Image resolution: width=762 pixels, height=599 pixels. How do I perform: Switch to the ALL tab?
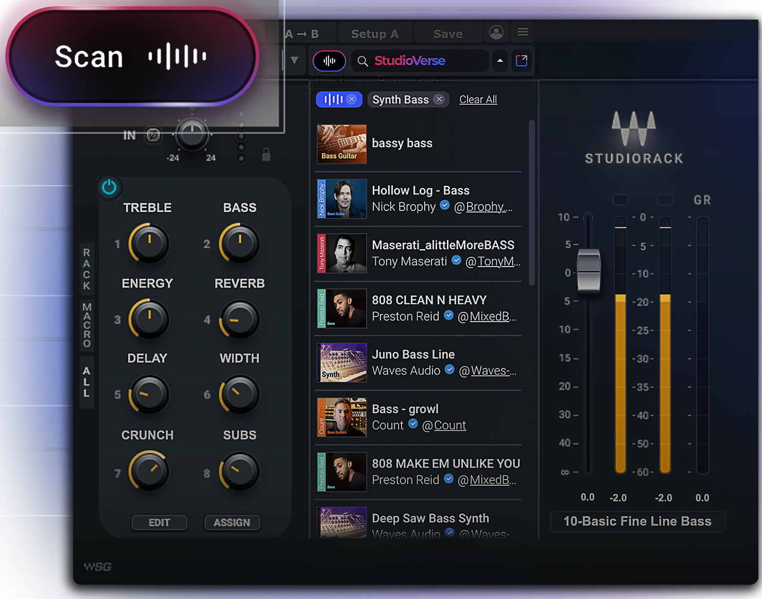tap(86, 382)
